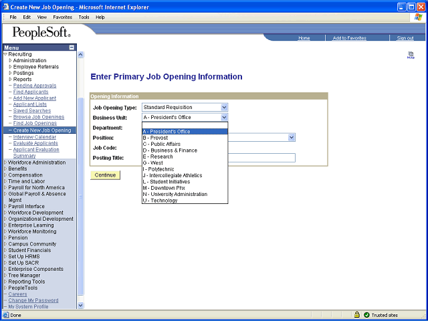The image size is (428, 321).
Task: Click the security lock icon in status bar
Action: coord(356,315)
